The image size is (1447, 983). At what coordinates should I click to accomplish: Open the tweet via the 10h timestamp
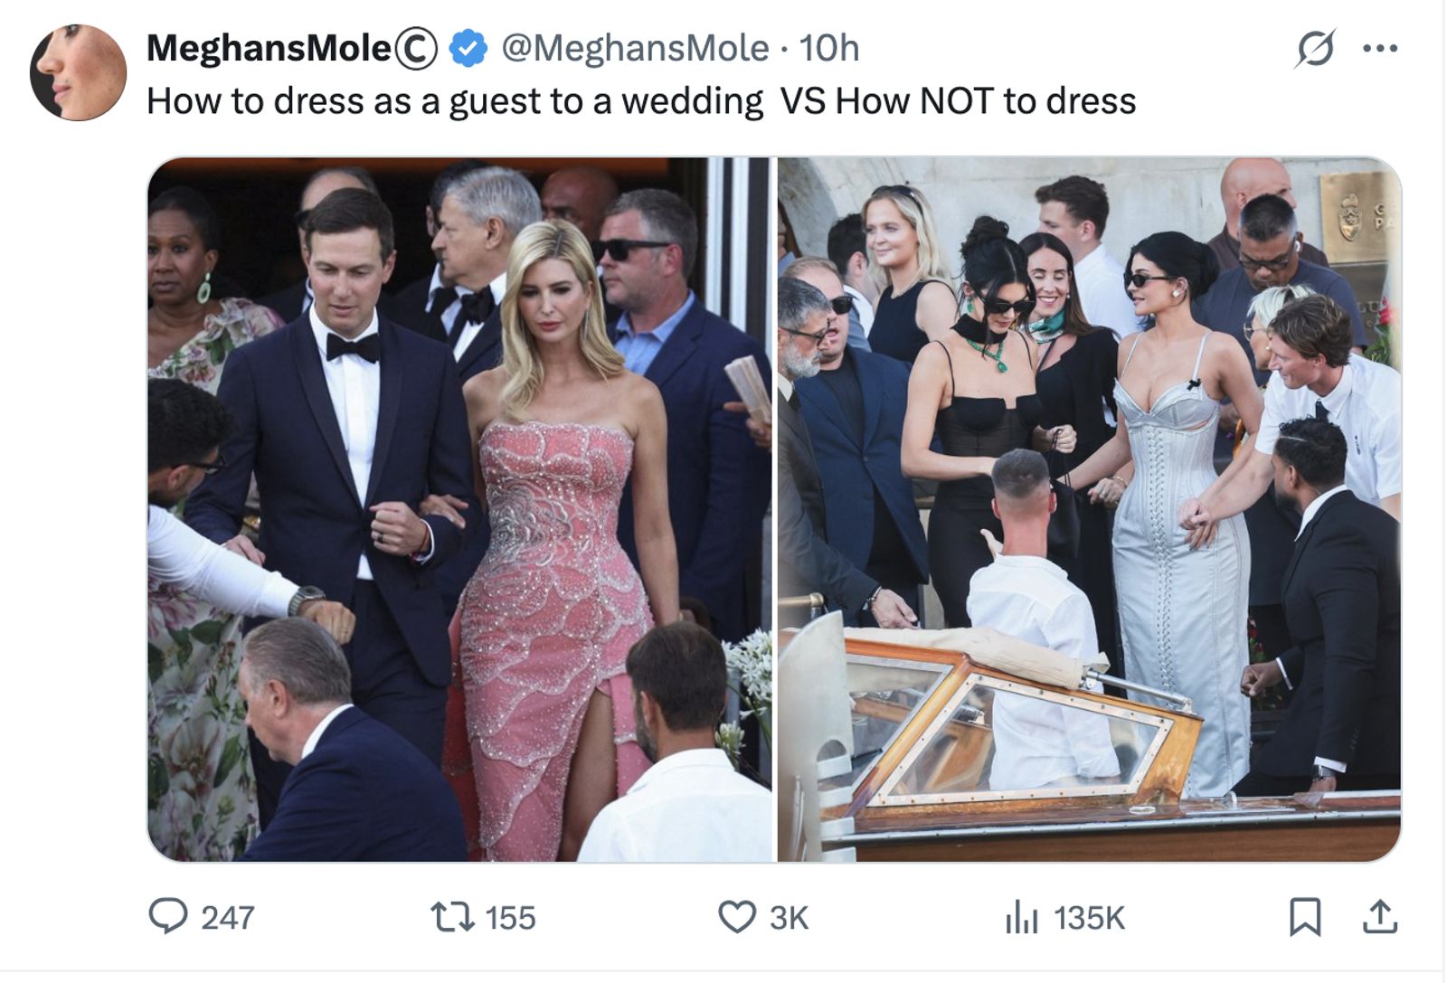[x=829, y=49]
